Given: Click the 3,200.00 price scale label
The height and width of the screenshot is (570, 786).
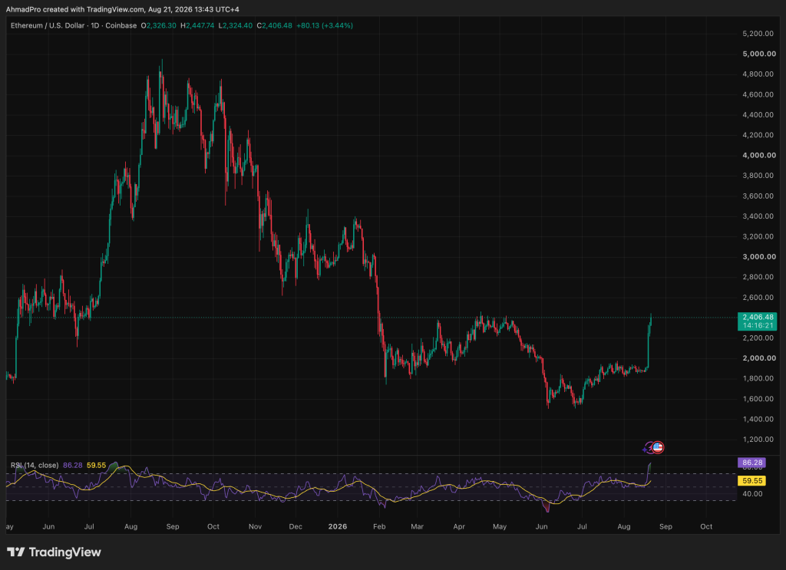Looking at the screenshot, I should [x=759, y=236].
